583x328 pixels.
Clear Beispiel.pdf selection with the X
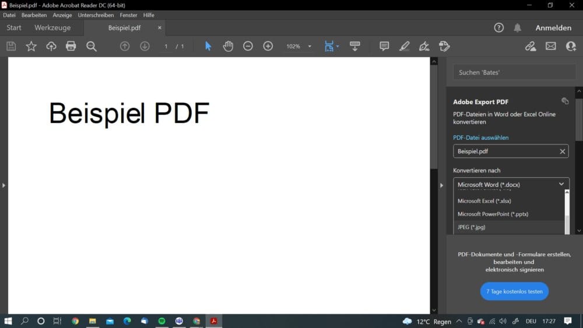(x=562, y=151)
